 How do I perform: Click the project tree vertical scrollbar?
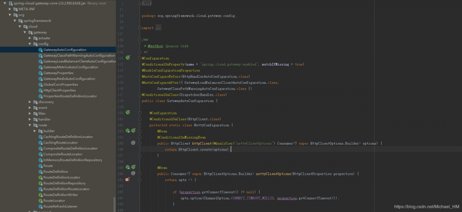[115, 204]
